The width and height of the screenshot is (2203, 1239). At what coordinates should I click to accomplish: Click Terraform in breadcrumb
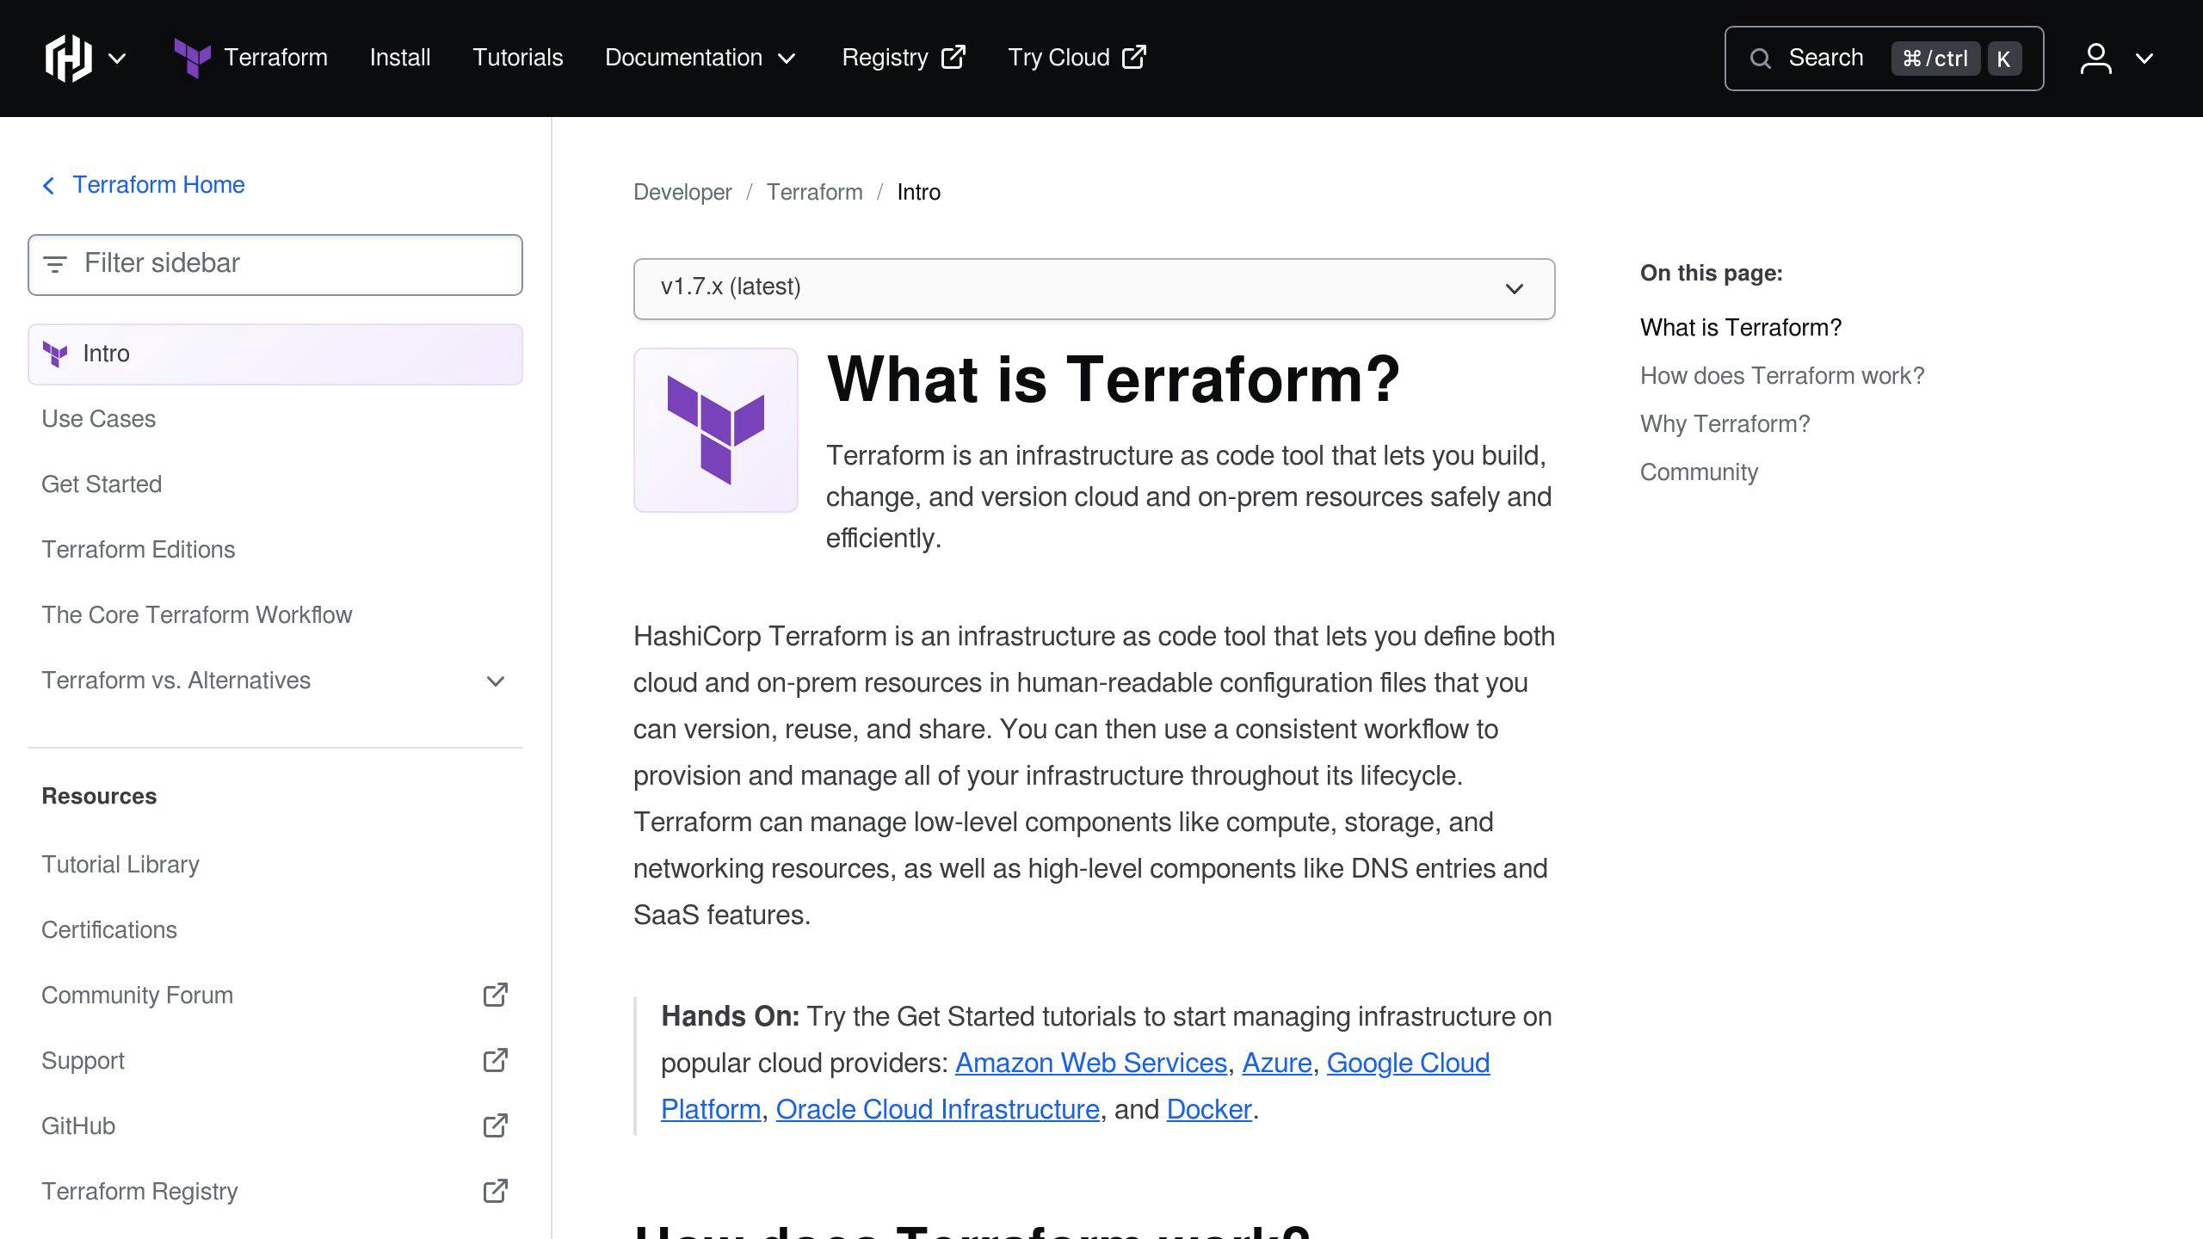coord(814,192)
